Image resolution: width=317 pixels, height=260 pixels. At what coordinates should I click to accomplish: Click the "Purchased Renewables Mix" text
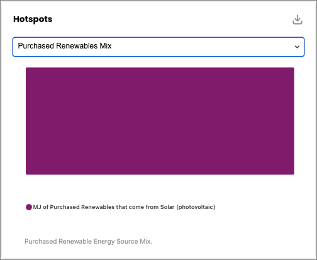point(65,46)
